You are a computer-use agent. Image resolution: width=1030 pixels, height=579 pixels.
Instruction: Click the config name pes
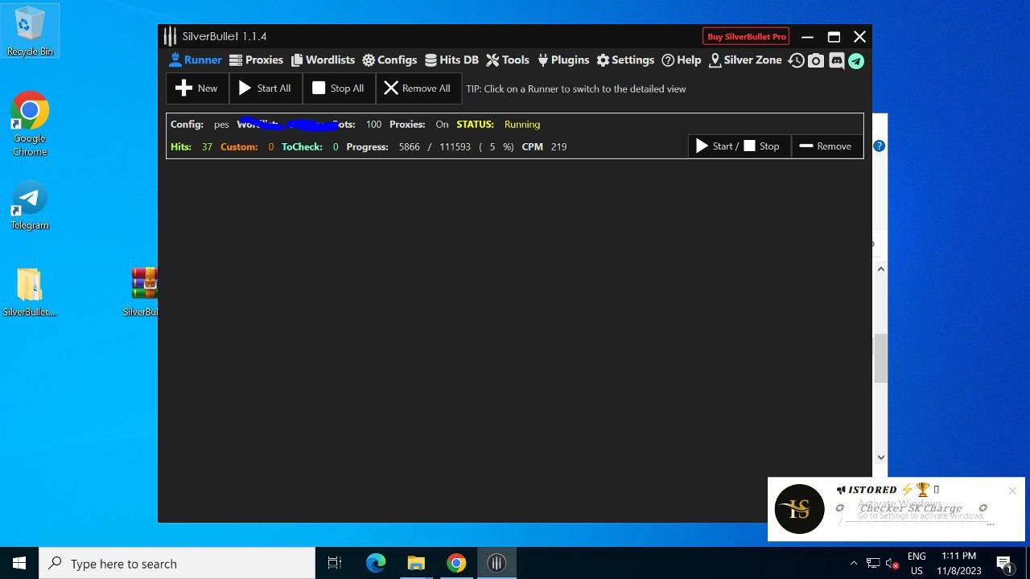click(x=221, y=125)
